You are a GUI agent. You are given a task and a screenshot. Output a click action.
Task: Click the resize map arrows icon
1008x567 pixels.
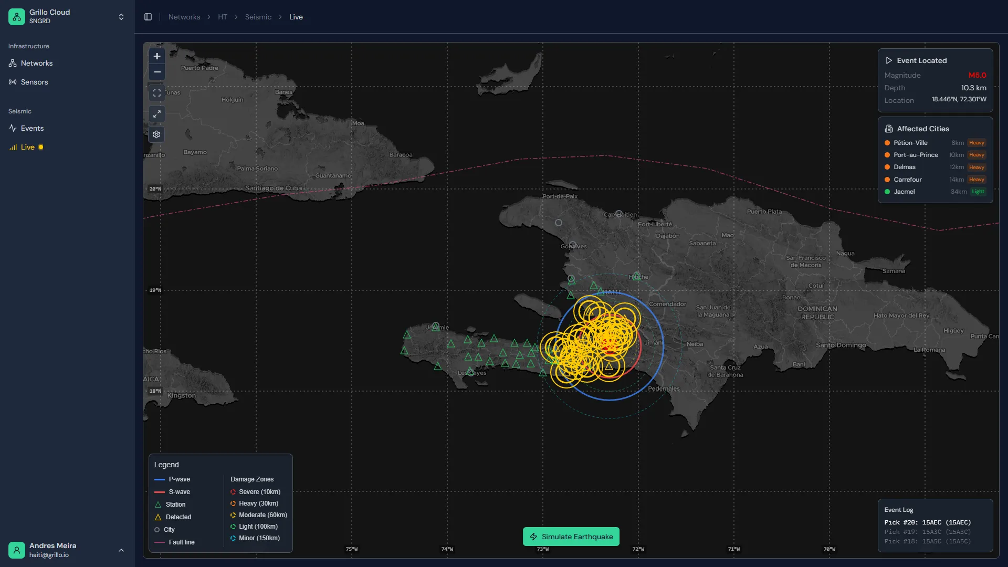click(x=156, y=113)
